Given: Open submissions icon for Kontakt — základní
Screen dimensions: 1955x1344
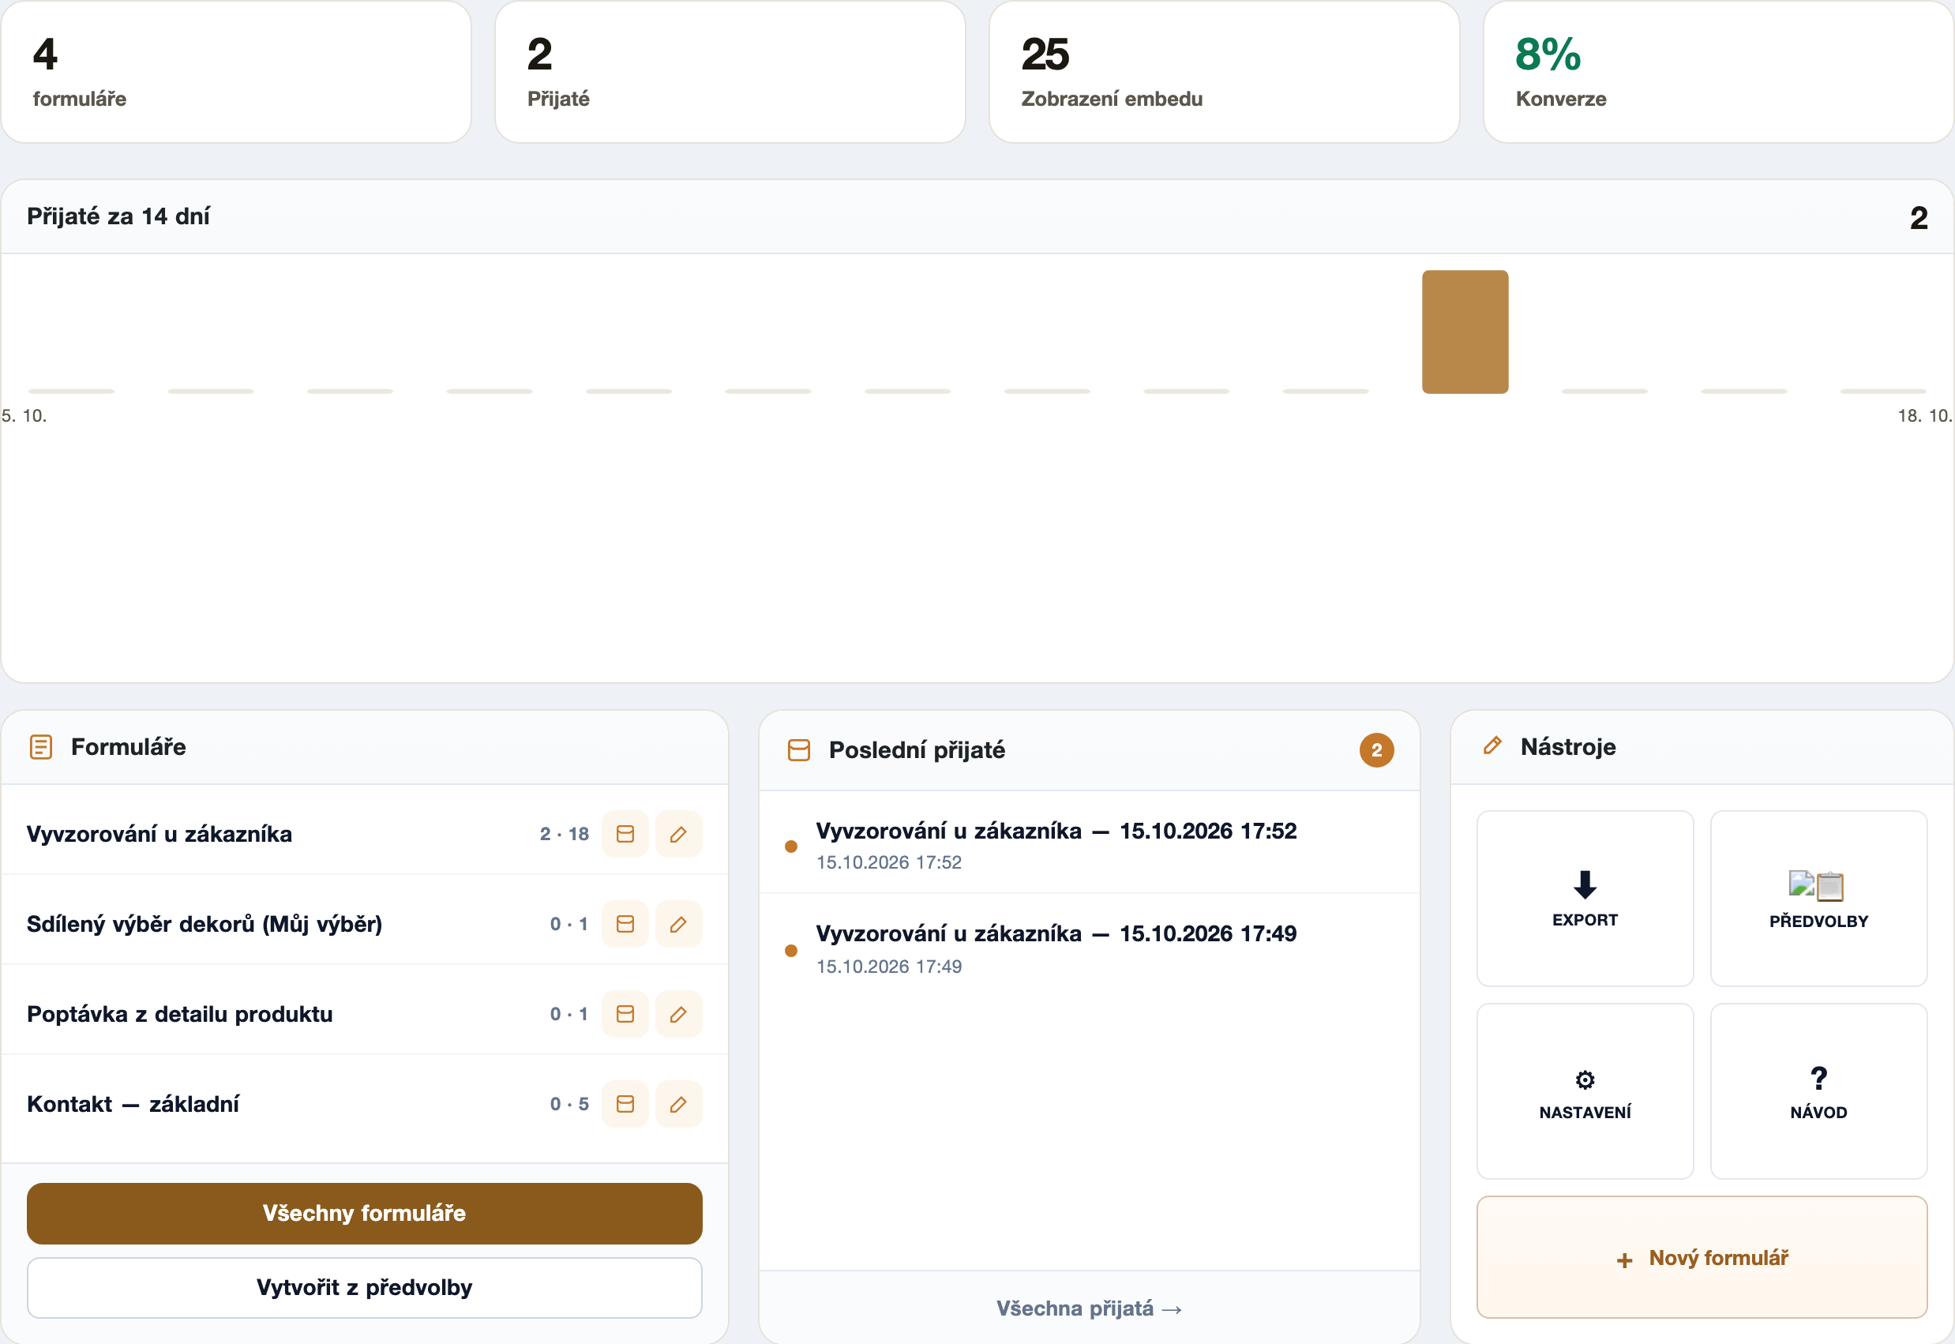Looking at the screenshot, I should pos(625,1104).
